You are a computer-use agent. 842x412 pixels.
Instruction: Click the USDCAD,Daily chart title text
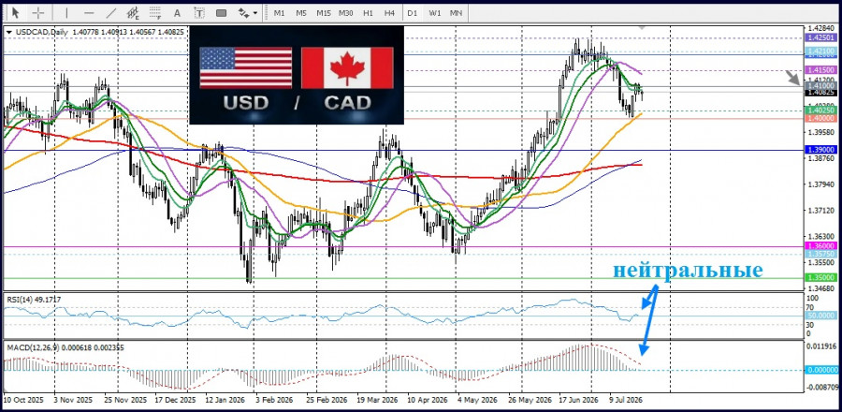(42, 32)
